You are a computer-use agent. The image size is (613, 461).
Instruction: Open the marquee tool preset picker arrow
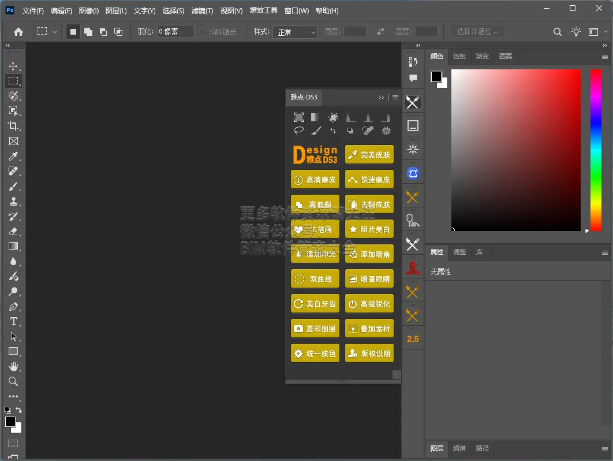point(54,32)
